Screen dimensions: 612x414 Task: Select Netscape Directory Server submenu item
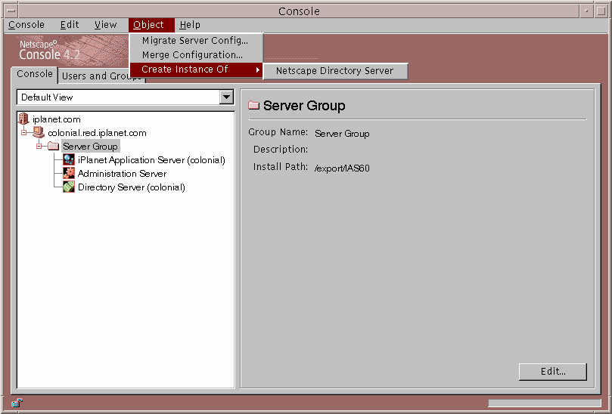[335, 71]
